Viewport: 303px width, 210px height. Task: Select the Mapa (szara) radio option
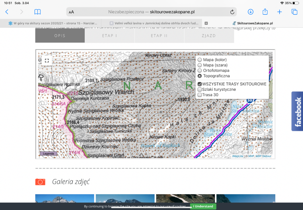(x=200, y=65)
